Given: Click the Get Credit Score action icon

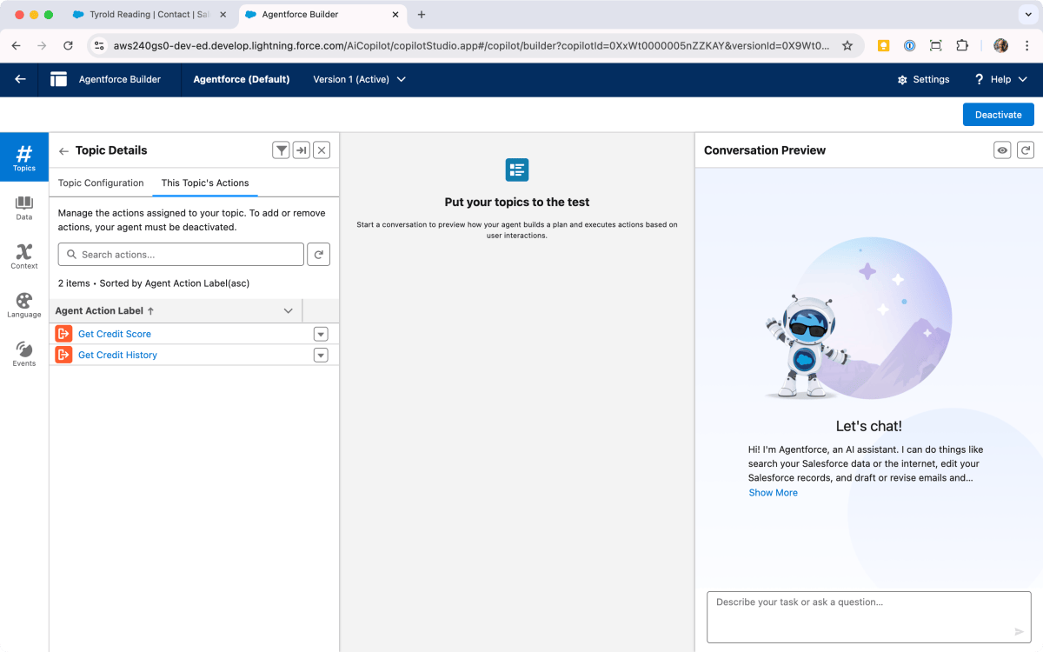Looking at the screenshot, I should click(63, 334).
